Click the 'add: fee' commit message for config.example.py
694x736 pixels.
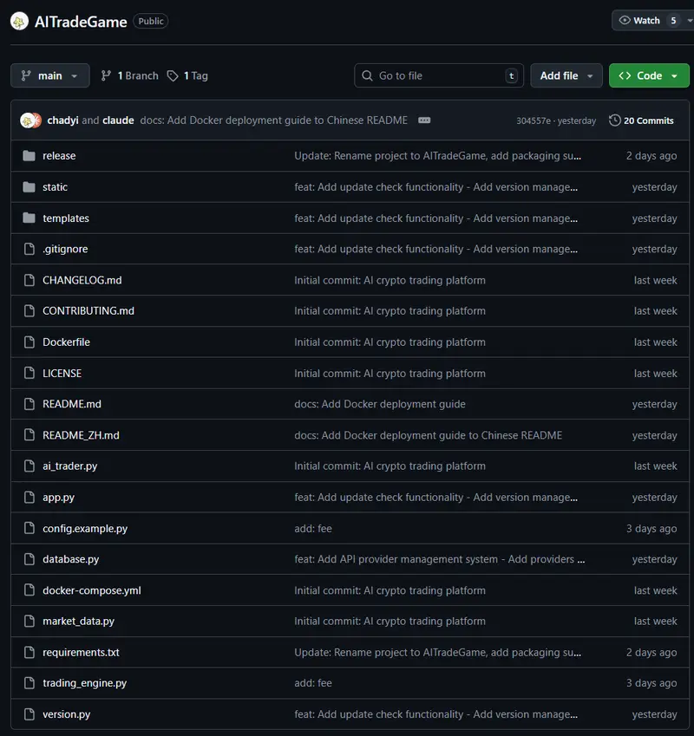313,529
